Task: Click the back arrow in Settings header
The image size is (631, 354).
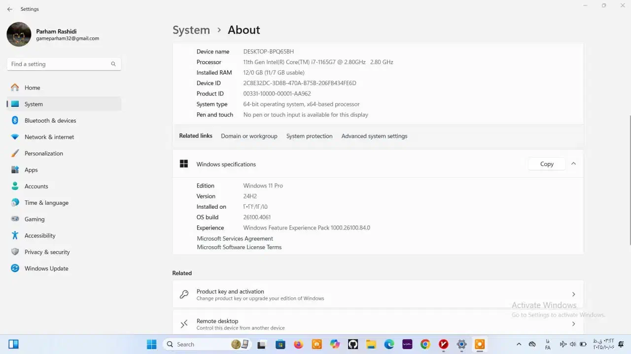Action: pyautogui.click(x=9, y=9)
